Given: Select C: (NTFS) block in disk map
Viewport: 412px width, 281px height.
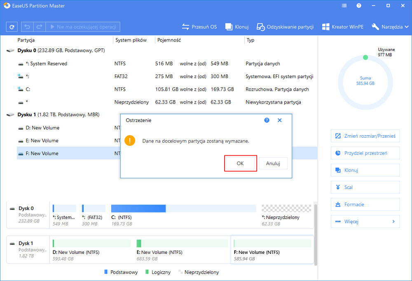Looking at the screenshot, I should 183,215.
